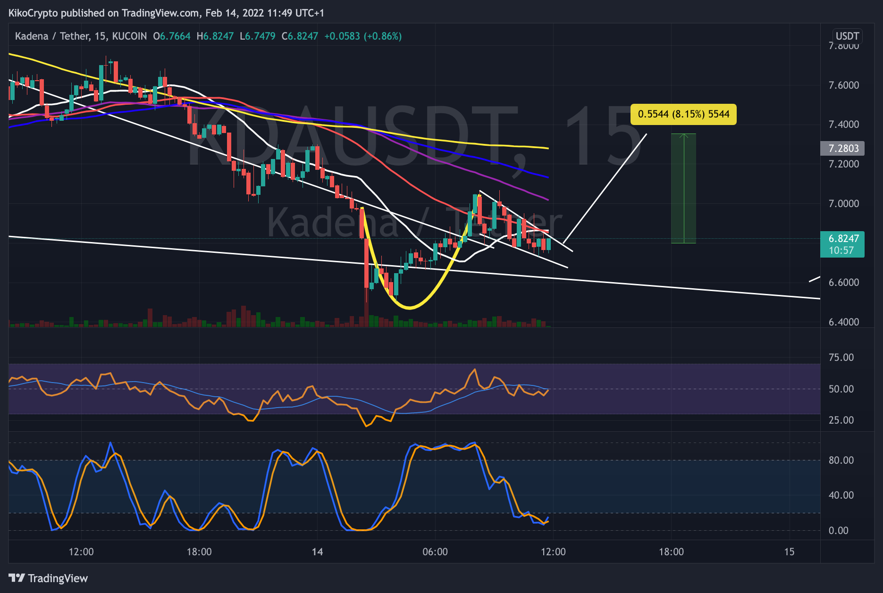Click the 7.2000 price axis label
The width and height of the screenshot is (883, 593).
click(x=844, y=164)
